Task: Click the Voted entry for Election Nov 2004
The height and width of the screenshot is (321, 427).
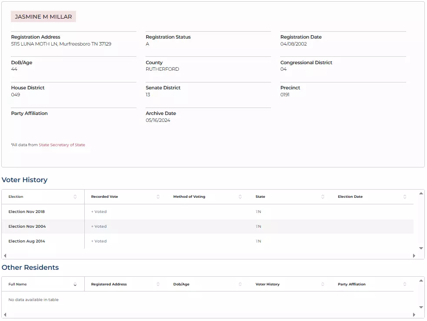Action: coord(99,226)
